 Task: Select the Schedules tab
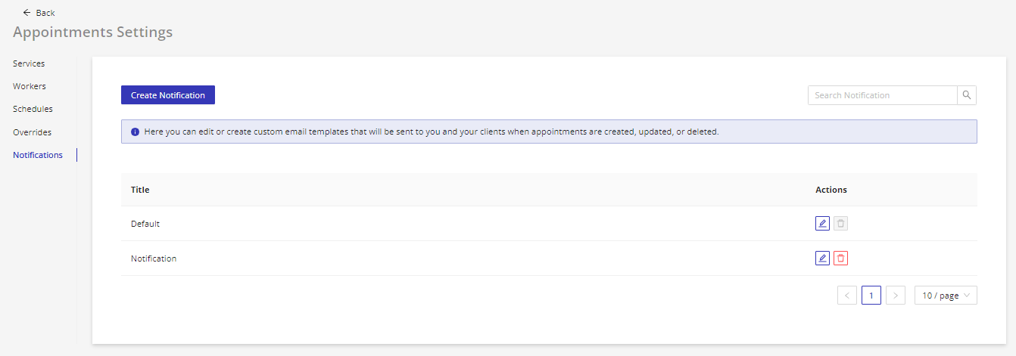33,109
